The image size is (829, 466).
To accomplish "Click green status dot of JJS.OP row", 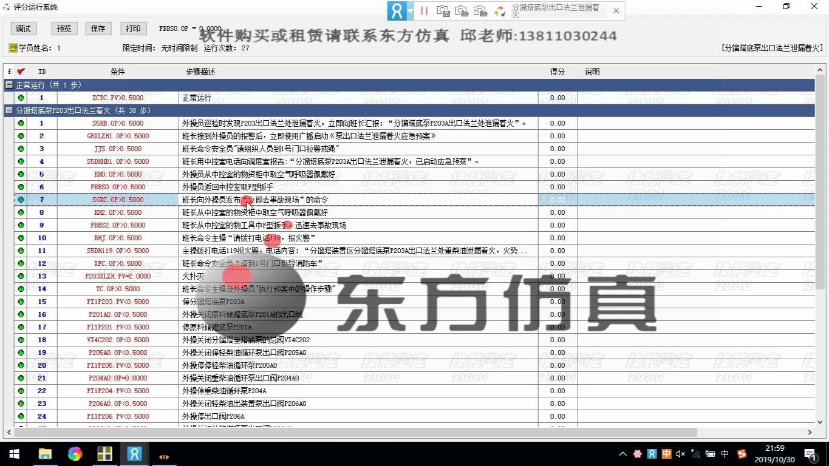I will pyautogui.click(x=21, y=149).
